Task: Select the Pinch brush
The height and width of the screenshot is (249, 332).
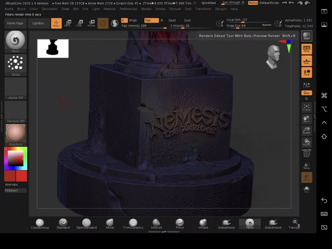Action: click(180, 224)
